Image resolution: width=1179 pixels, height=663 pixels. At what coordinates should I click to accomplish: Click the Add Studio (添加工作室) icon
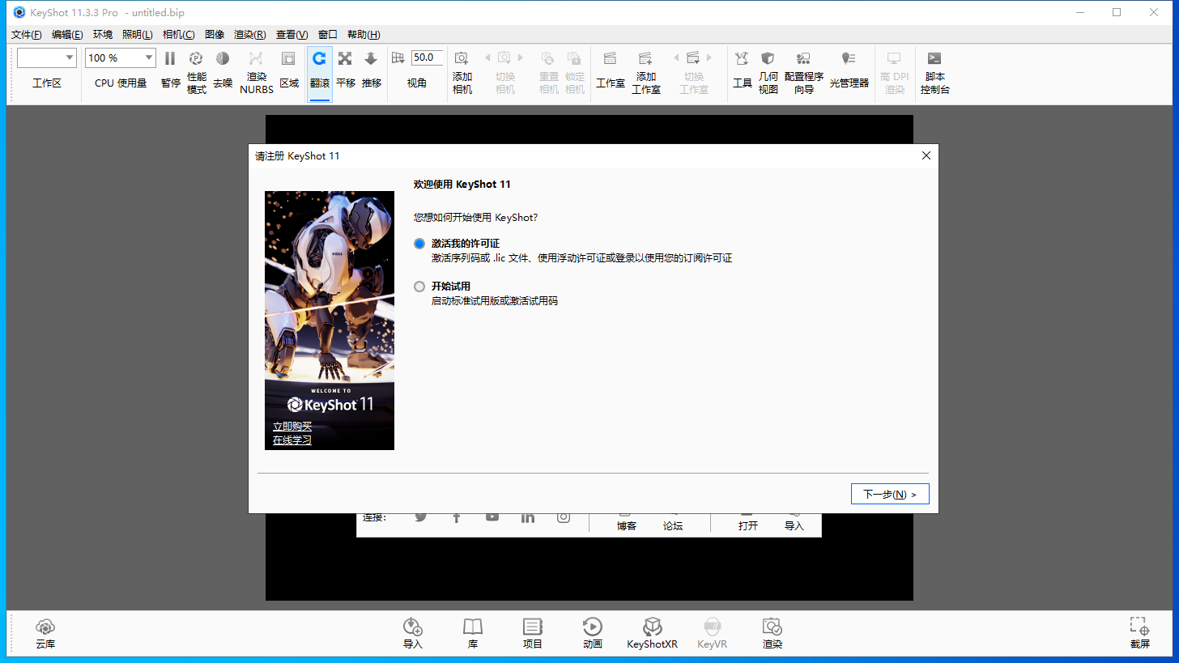[645, 58]
